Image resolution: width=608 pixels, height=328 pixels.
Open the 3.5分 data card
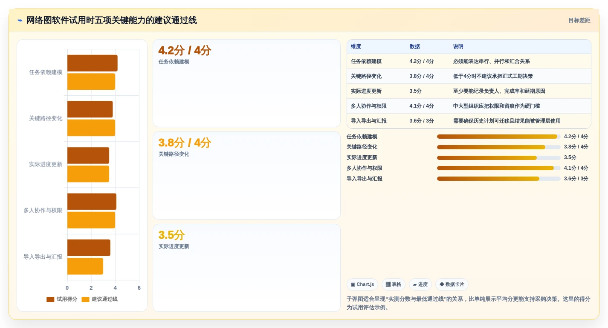(246, 268)
